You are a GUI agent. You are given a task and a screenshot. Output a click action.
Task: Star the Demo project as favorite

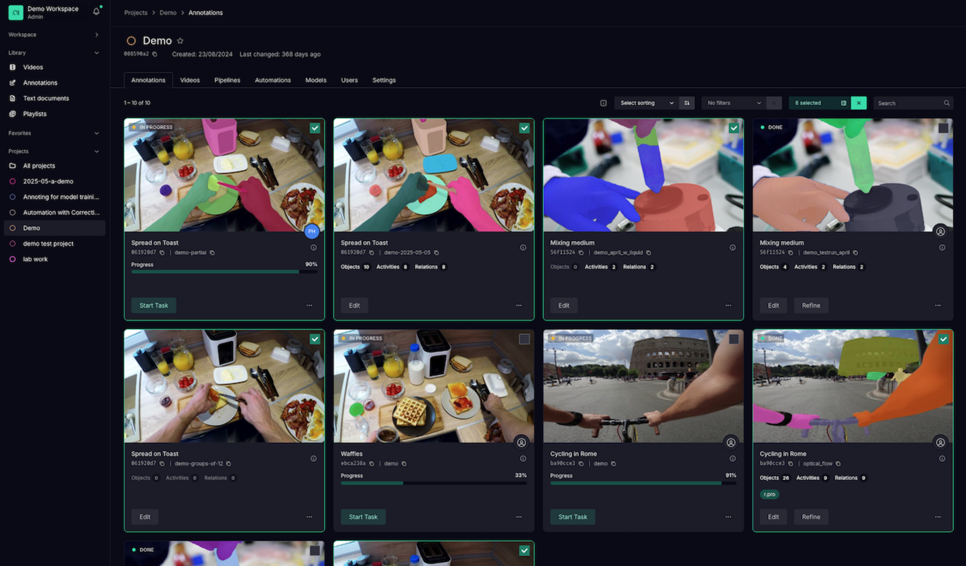(x=180, y=41)
